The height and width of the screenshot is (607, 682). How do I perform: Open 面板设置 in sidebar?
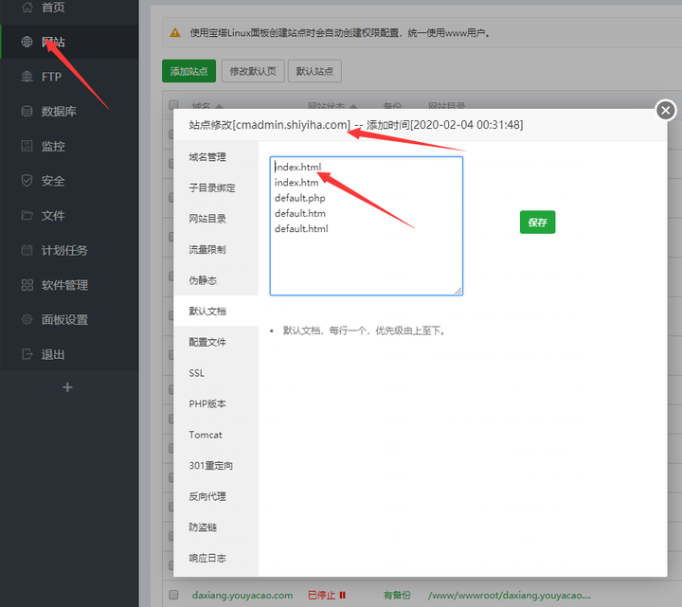click(x=69, y=319)
